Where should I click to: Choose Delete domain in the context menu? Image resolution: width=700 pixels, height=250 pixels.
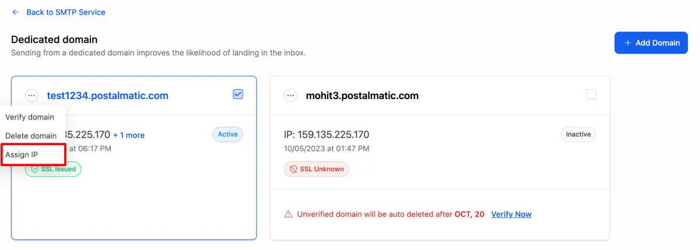[x=31, y=136]
